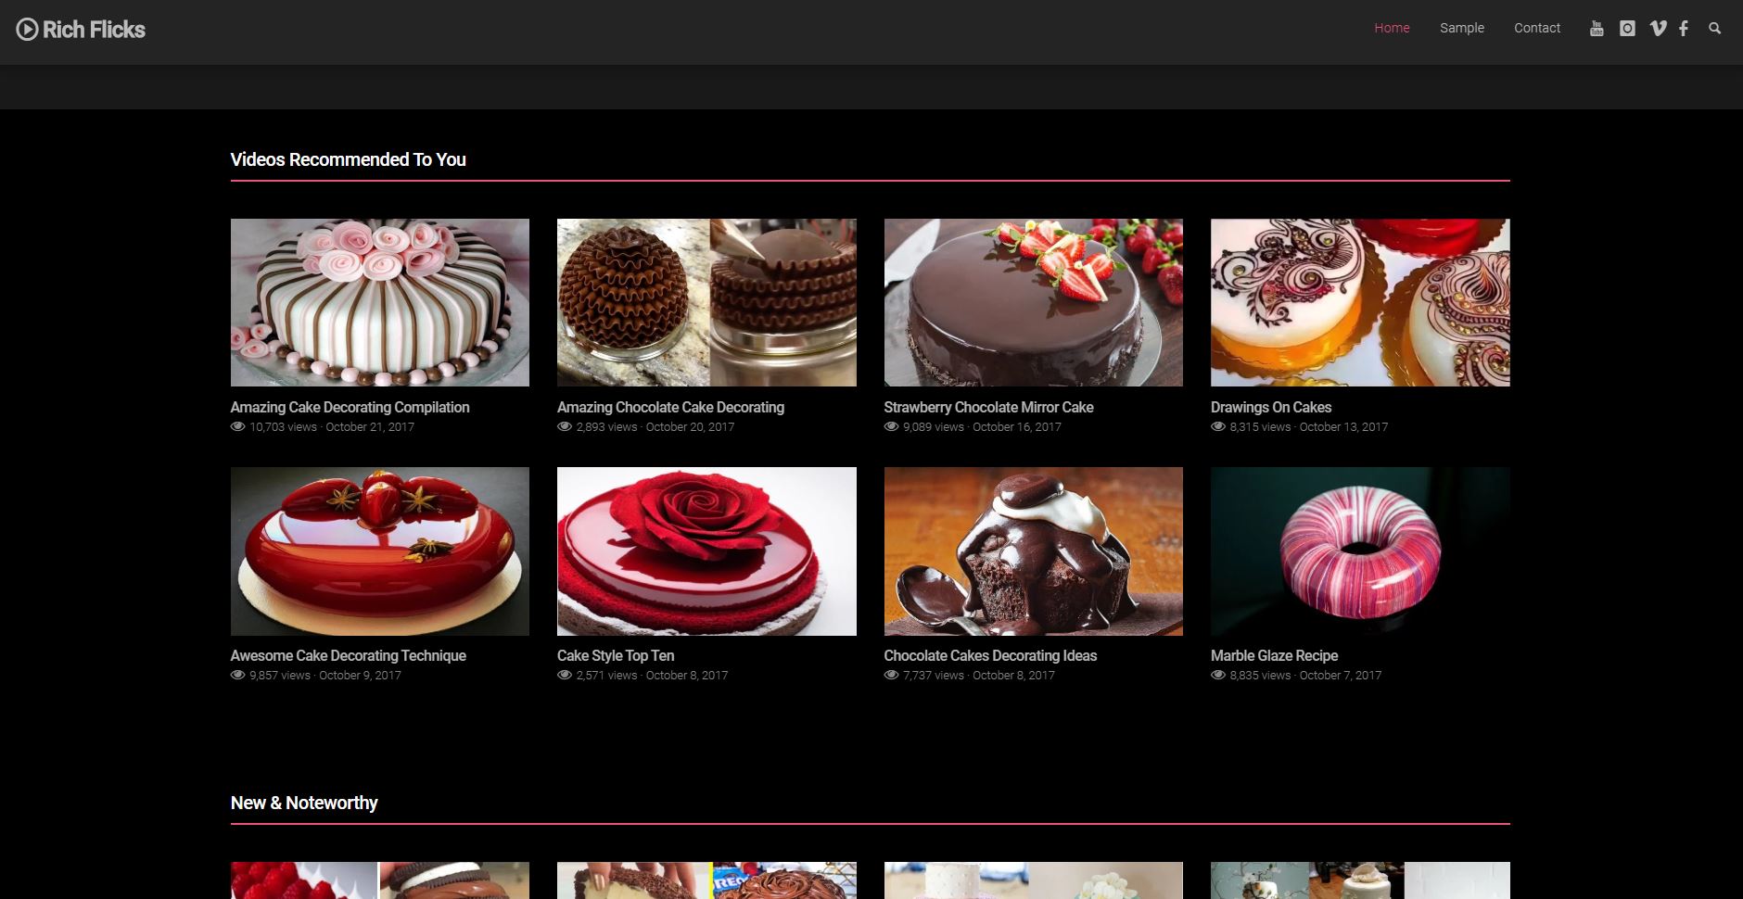Click the eye icon under Amazing Chocolate Cake Decorating

(x=565, y=427)
